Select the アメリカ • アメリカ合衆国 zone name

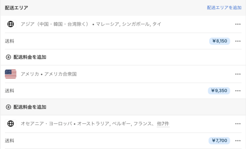[x=49, y=74]
